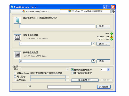Click the F button next to boot drive field
The height and width of the screenshot is (96, 129).
pos(93,44)
